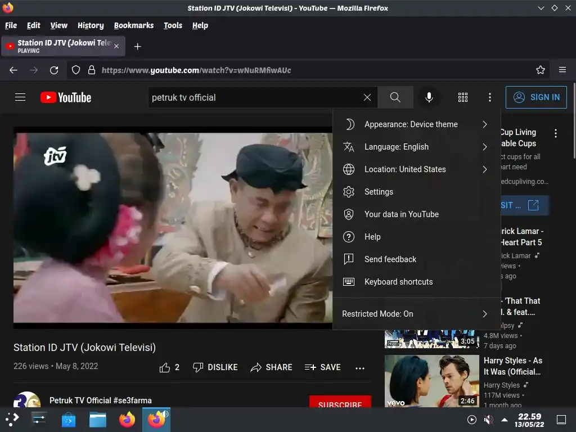Click the search magnifier button
This screenshot has width=576, height=432.
(395, 97)
